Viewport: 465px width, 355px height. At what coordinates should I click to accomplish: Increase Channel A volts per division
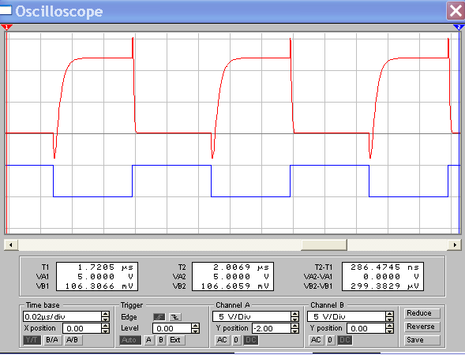[x=294, y=314]
